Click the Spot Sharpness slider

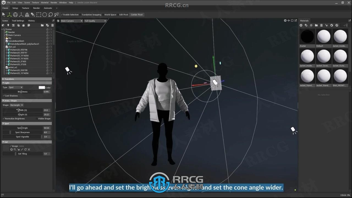[23, 132]
